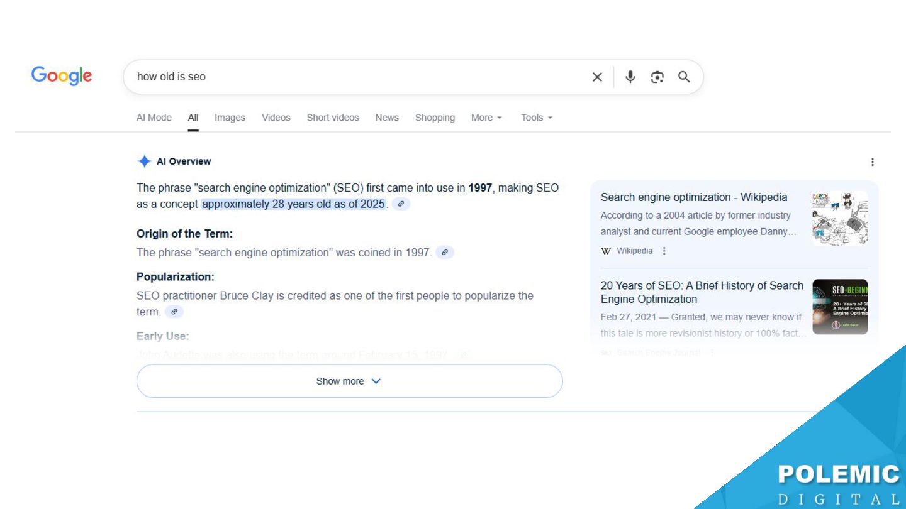
Task: Click Wikipedia article thumbnail image
Action: pos(840,219)
